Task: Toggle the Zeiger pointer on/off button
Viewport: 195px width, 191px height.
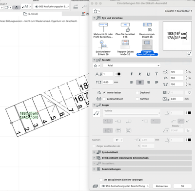Action: 97,113
